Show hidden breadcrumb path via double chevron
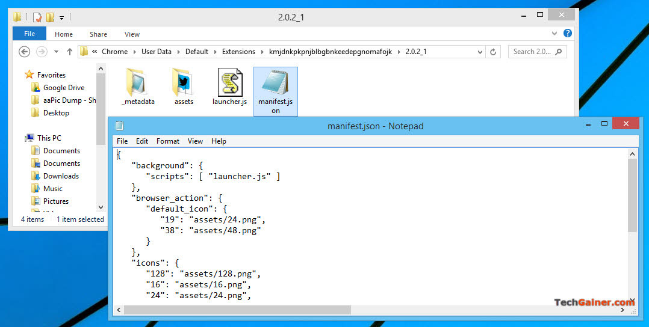649x327 pixels. click(95, 52)
